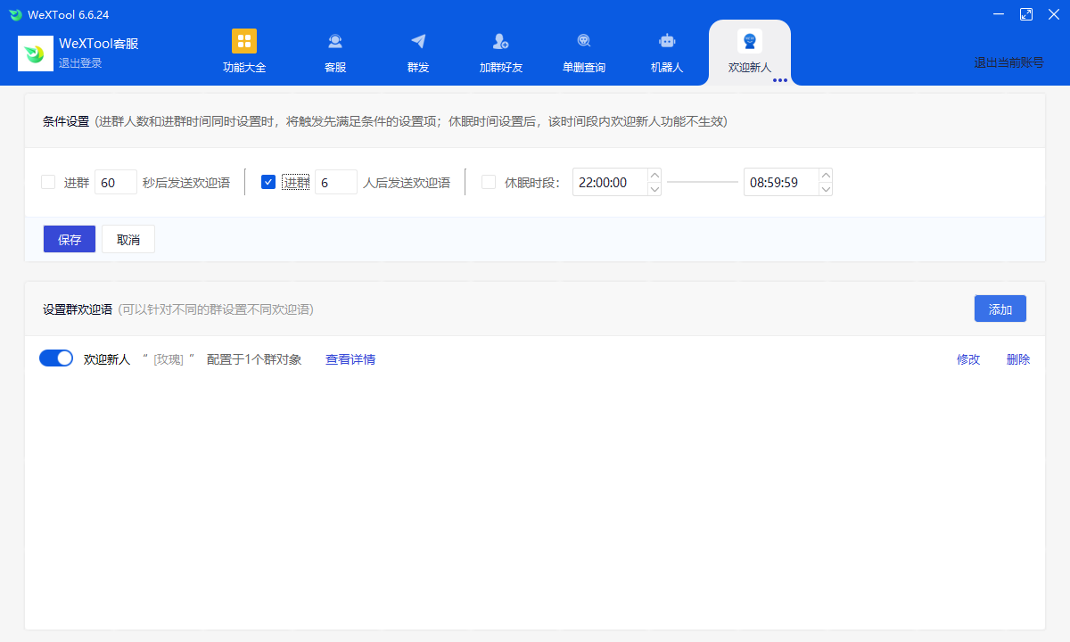Click the three dots under 欢迎新人 tab
1070x642 pixels.
click(x=779, y=80)
